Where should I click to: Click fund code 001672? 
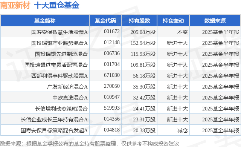112,31
